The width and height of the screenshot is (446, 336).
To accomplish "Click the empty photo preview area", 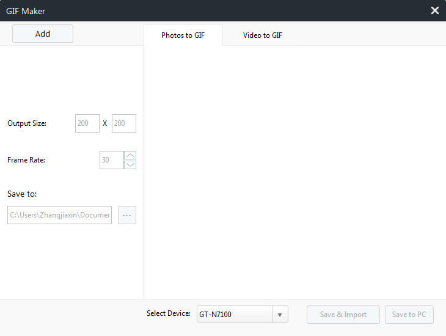I will tap(294, 172).
